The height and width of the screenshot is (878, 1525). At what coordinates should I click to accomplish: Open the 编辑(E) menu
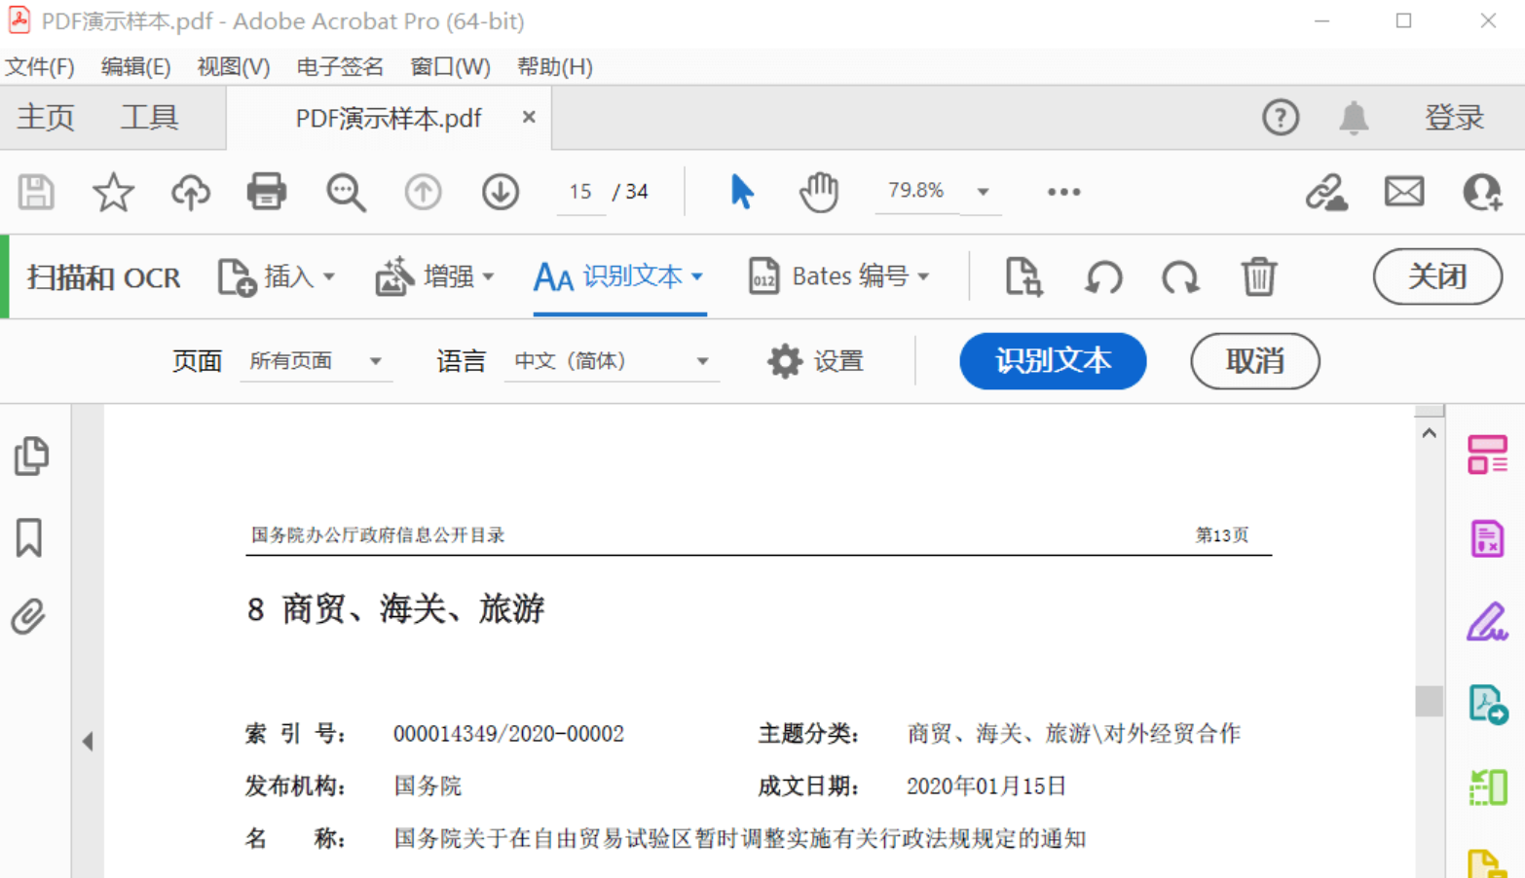click(x=135, y=66)
